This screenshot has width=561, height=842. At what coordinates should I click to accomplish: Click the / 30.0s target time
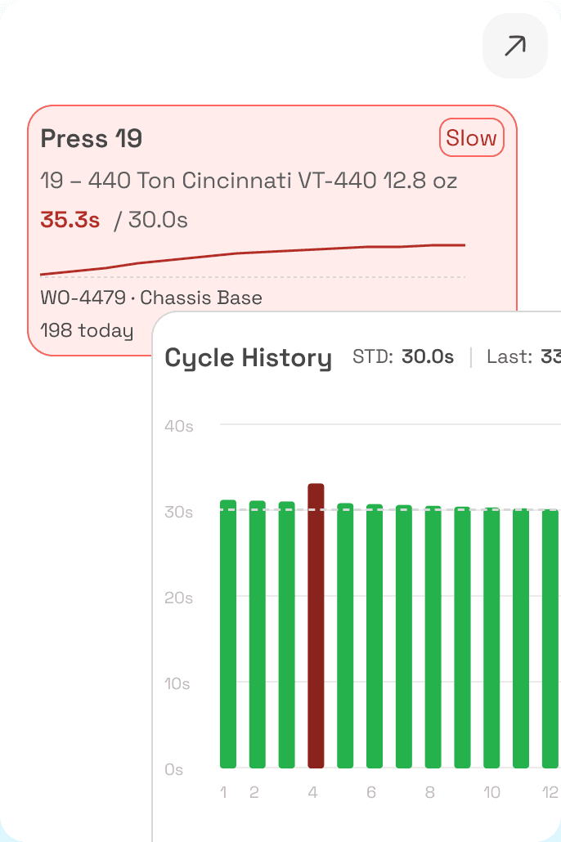[150, 220]
